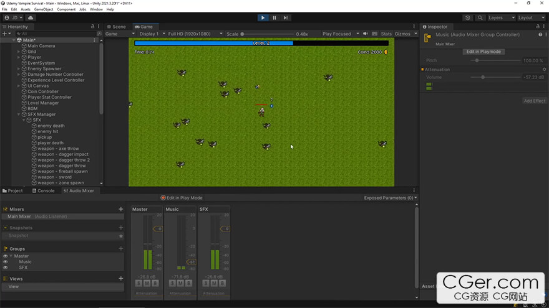549x308 pixels.
Task: Click Music audio mixer group icon in Inspector
Action: coord(427,38)
